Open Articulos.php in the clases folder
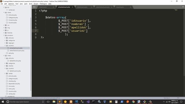Screen dimensions: 185x104 [x=12, y=15]
